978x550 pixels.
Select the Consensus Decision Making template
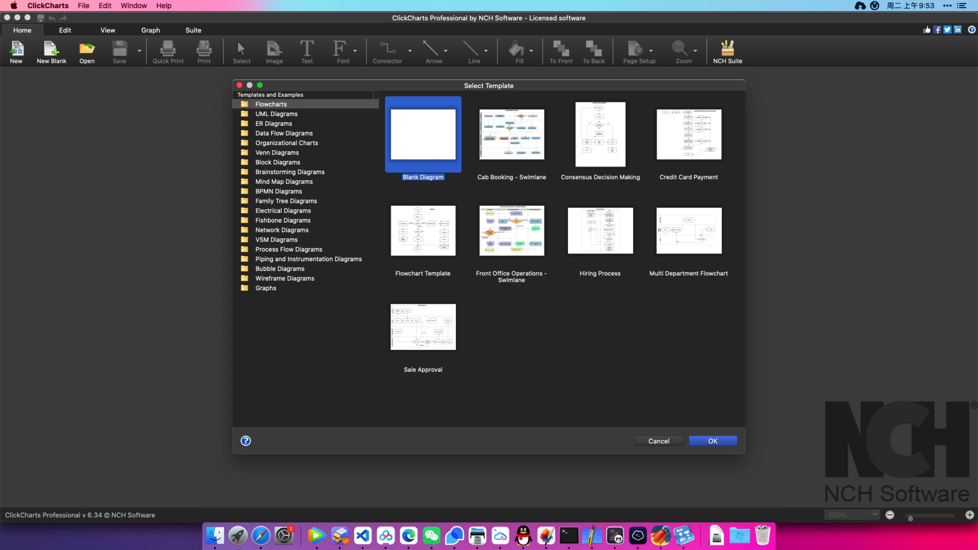click(600, 134)
